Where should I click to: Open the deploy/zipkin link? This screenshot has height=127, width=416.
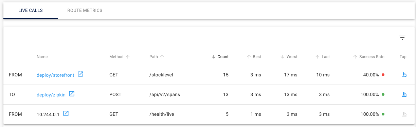pyautogui.click(x=51, y=95)
